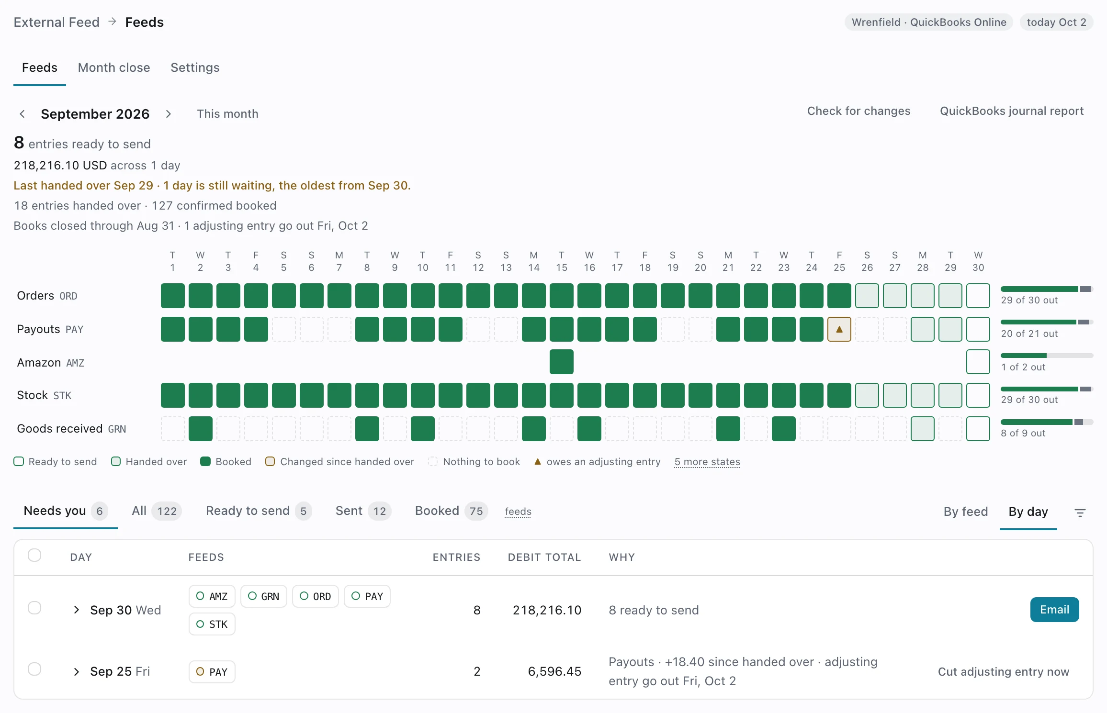1107x713 pixels.
Task: Open the filter icon beside By day
Action: (x=1080, y=512)
